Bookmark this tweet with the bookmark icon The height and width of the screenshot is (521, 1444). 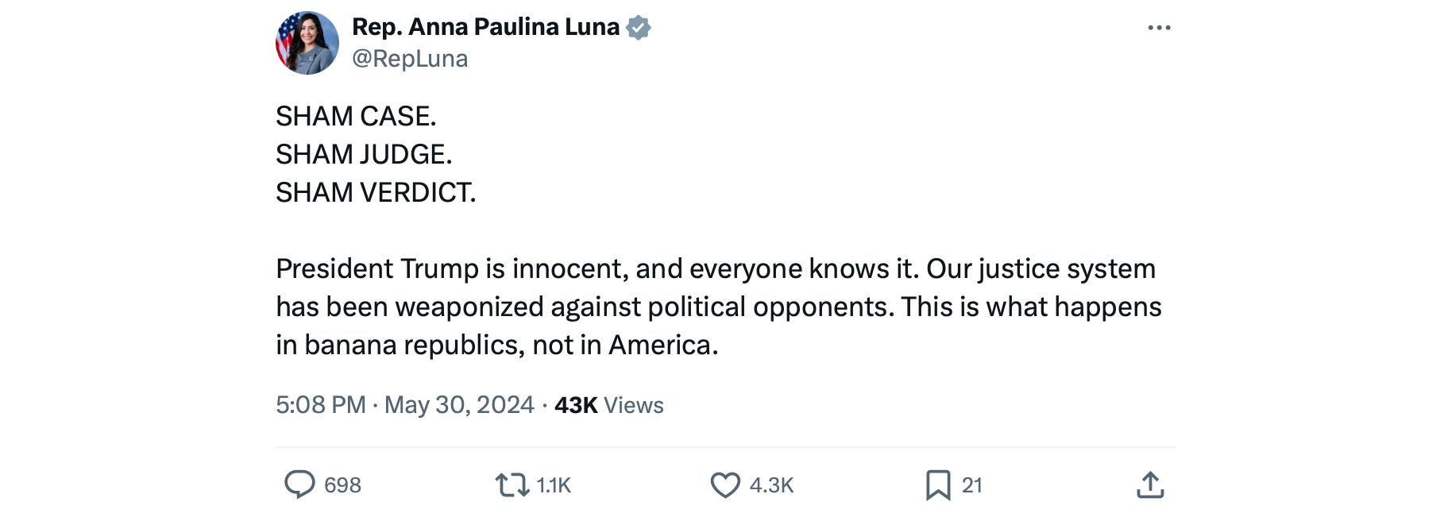click(937, 484)
